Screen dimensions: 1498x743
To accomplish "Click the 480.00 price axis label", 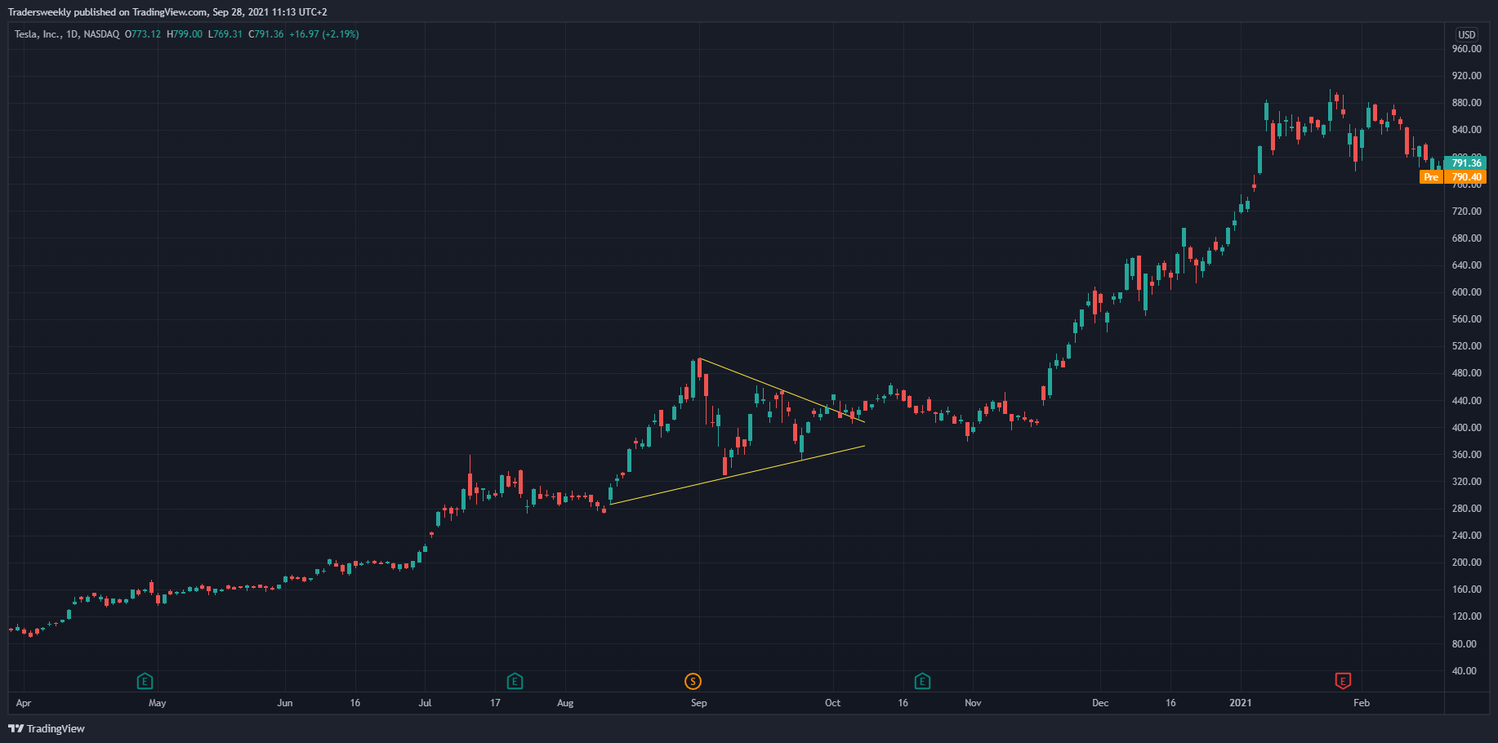I will pos(1466,373).
